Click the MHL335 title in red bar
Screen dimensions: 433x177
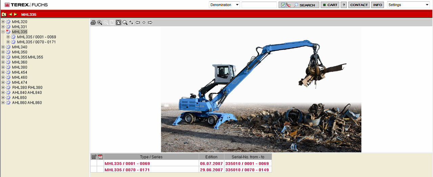29,14
